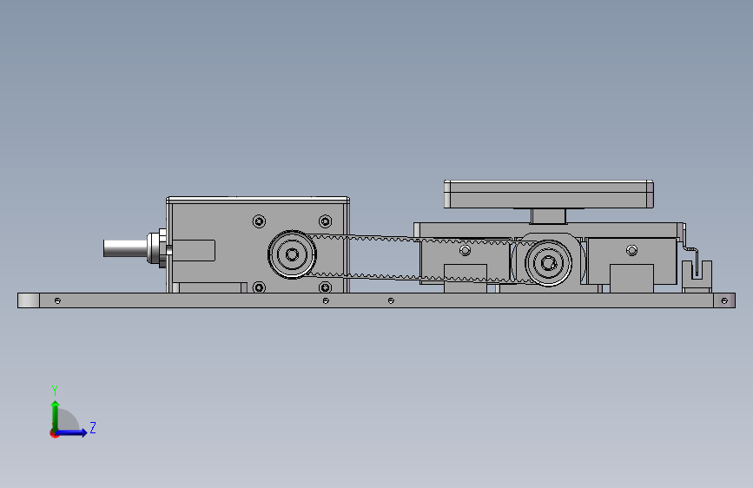Click the green Y axis arrow of the triad
This screenshot has height=488, width=753.
[55, 416]
